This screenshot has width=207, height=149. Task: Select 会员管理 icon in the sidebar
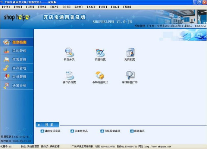[6, 77]
